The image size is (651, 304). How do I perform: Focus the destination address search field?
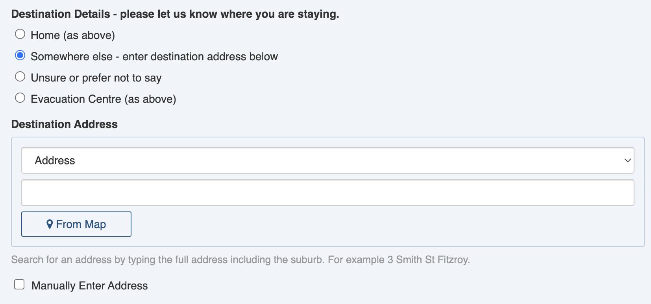[x=327, y=193]
